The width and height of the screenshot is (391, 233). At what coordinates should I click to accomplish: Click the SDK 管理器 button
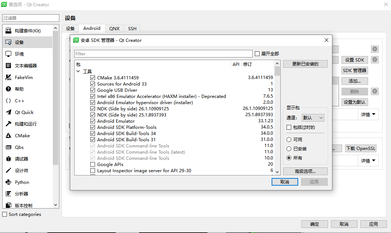click(355, 71)
